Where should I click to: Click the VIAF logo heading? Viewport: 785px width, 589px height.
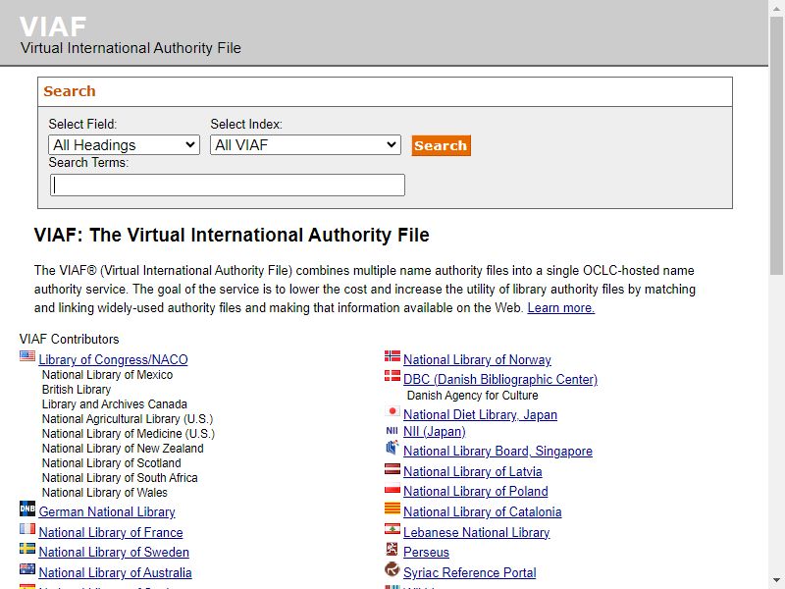pos(53,27)
